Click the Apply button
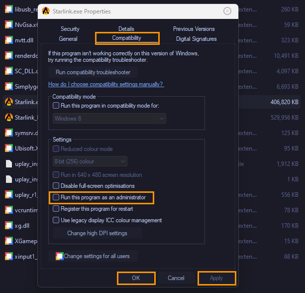The image size is (305, 293). point(216,278)
